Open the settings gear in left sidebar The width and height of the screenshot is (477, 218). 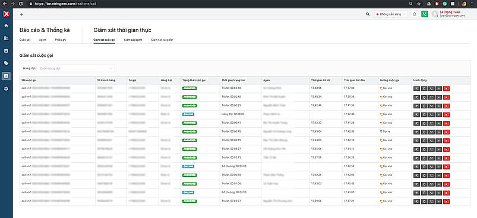(x=6, y=88)
